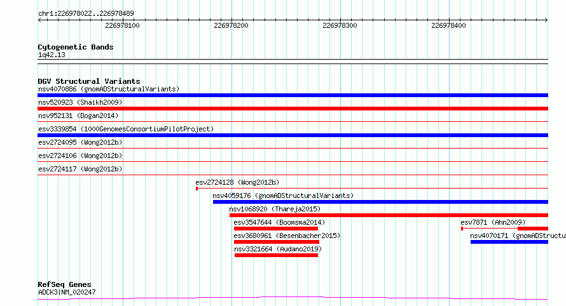Click the nsv1068920 (Thareja2015) label

275,209
